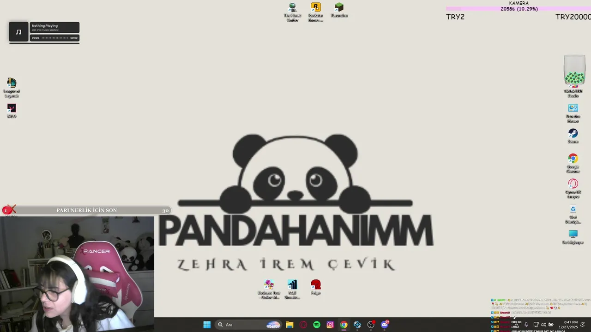Open the Denetim Masası desktop icon

[x=573, y=113]
